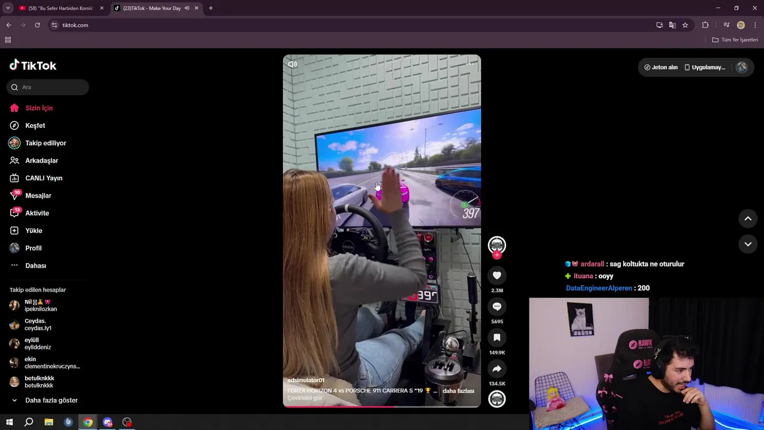This screenshot has height=430, width=764.
Task: Open comments on the video
Action: (x=497, y=306)
